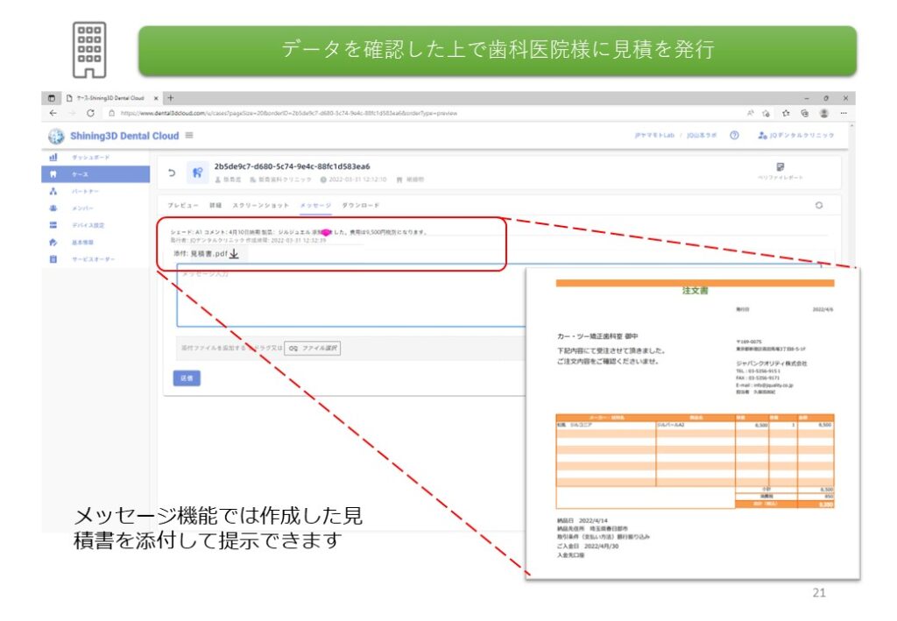Open browser settings three-dot menu
The width and height of the screenshot is (897, 621).
[844, 113]
